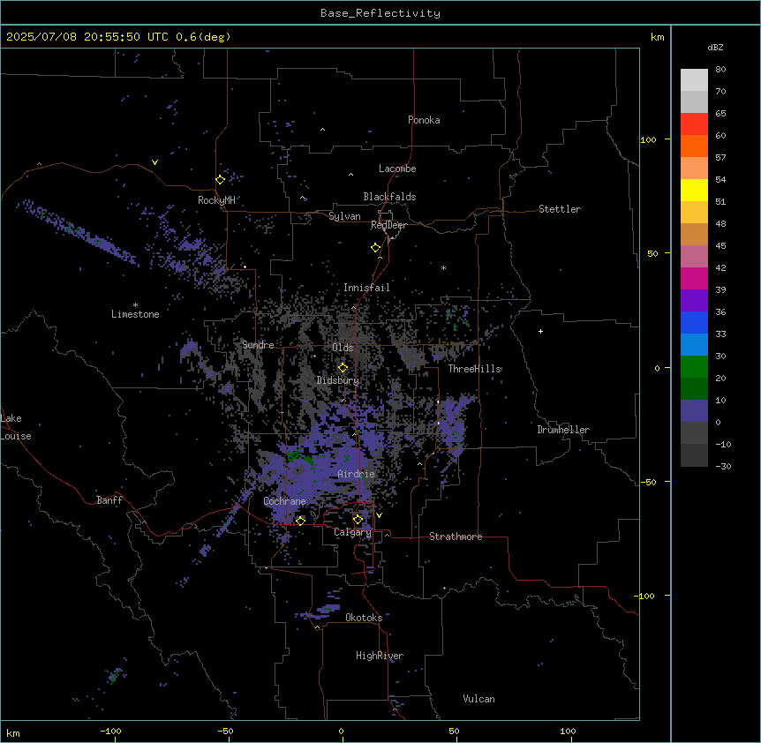Viewport: 761px width, 743px height.
Task: Click the Sundre town label
Action: click(x=258, y=345)
